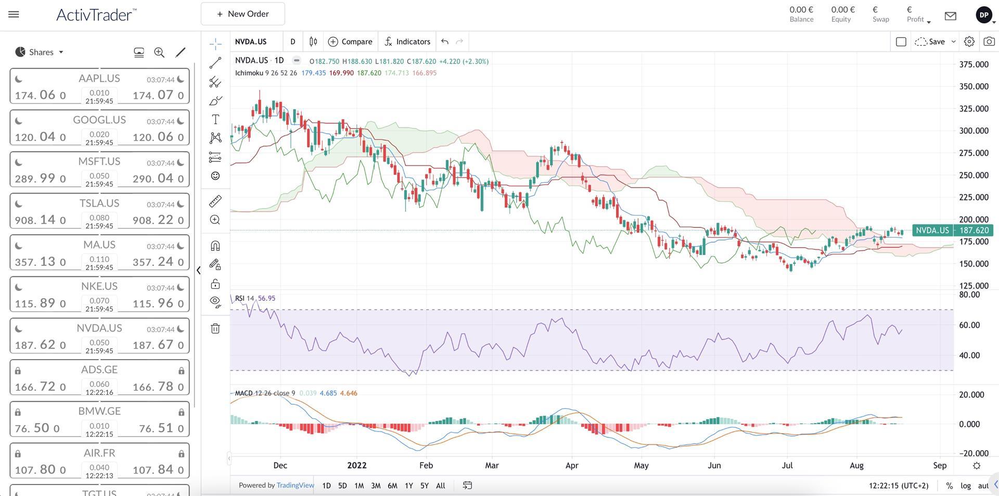Select the trend line drawing tool
999x496 pixels.
coord(215,63)
